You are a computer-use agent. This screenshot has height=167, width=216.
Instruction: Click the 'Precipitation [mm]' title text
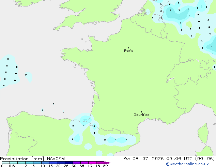coord(22,159)
